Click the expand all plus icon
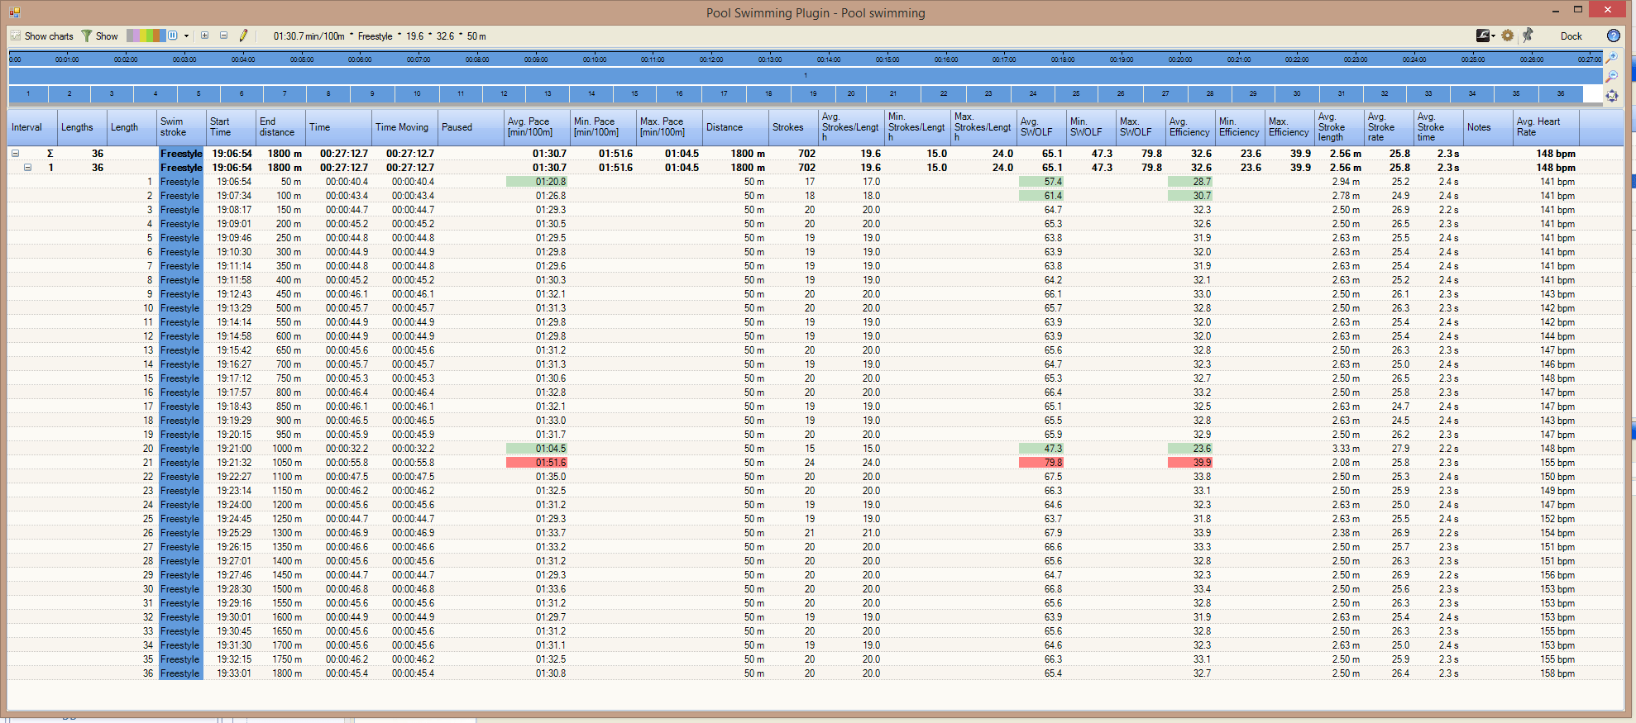The width and height of the screenshot is (1636, 723). 205,36
